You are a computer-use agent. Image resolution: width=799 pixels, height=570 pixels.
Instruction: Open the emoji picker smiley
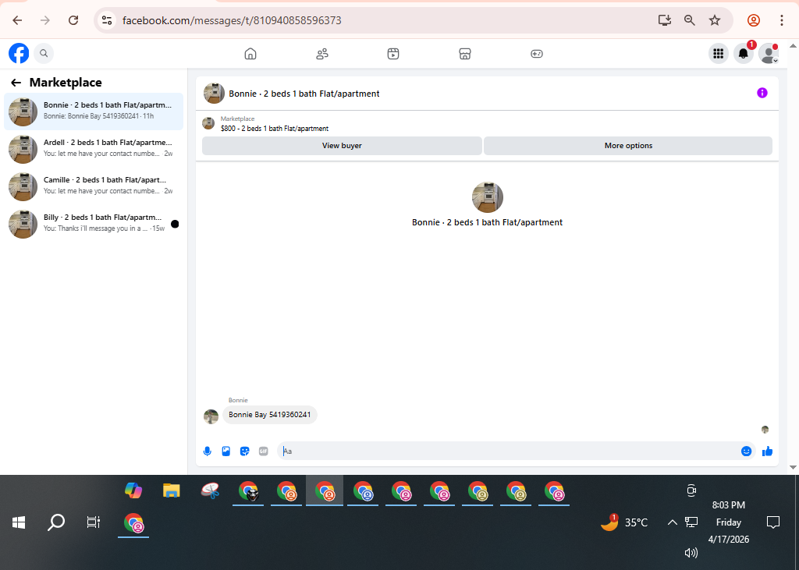point(747,451)
